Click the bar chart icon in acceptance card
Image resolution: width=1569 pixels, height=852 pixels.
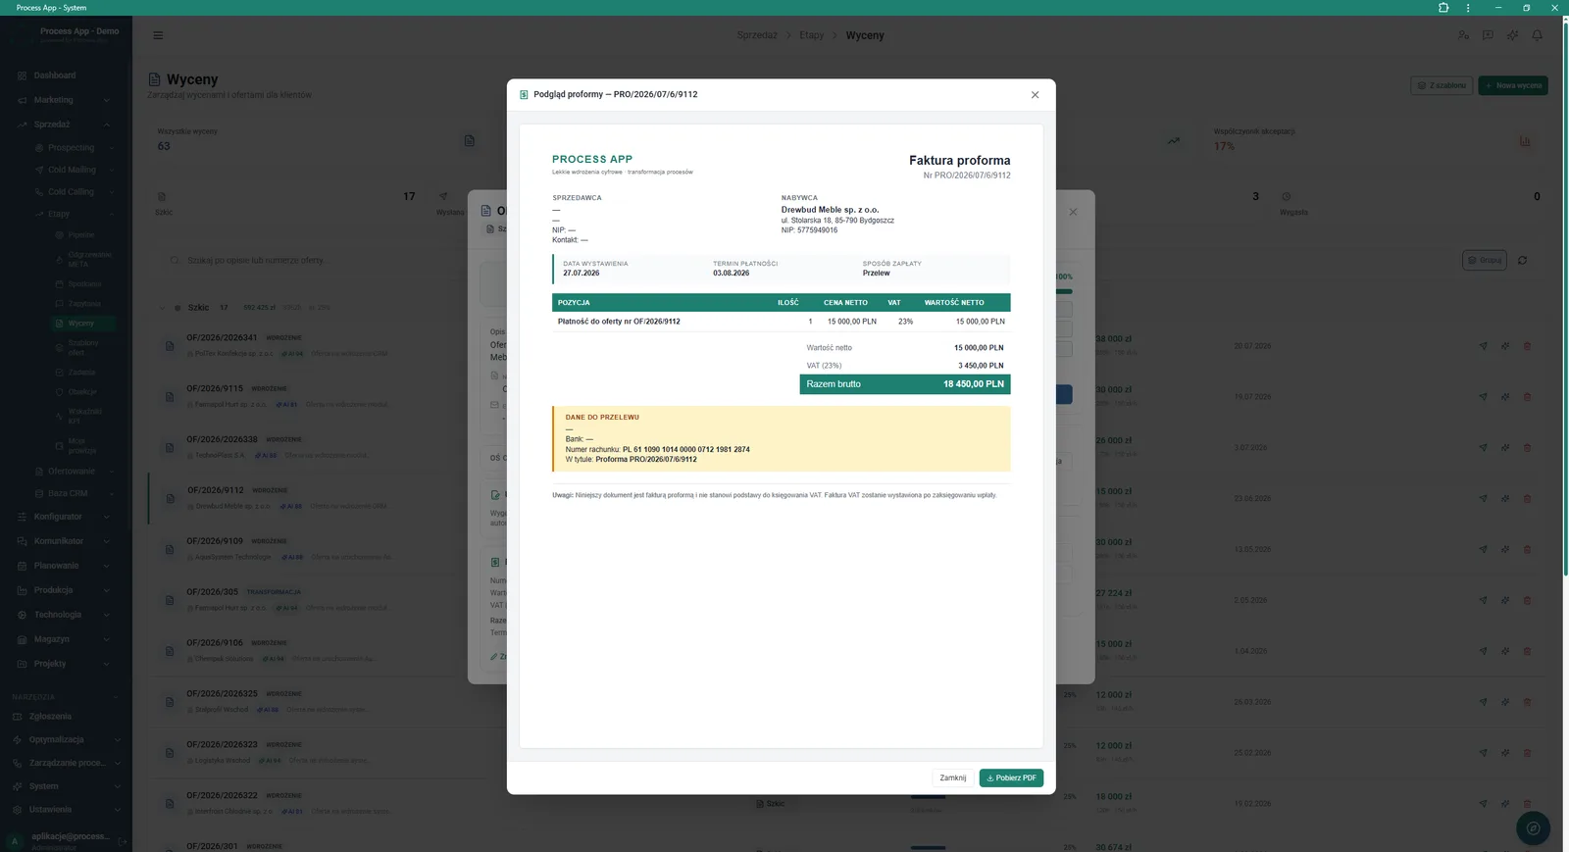click(x=1525, y=141)
